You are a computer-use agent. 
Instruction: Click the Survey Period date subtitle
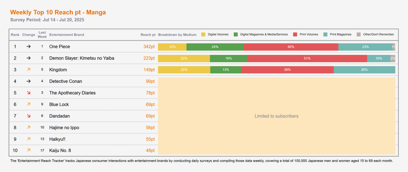click(47, 20)
